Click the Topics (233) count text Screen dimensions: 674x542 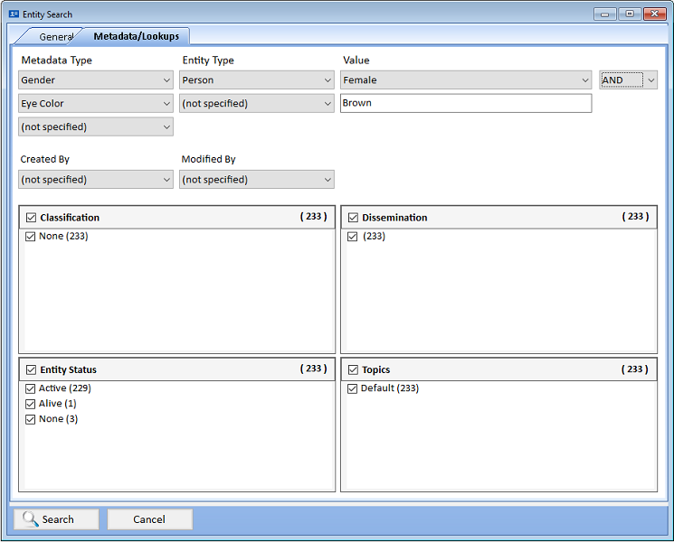pyautogui.click(x=634, y=369)
